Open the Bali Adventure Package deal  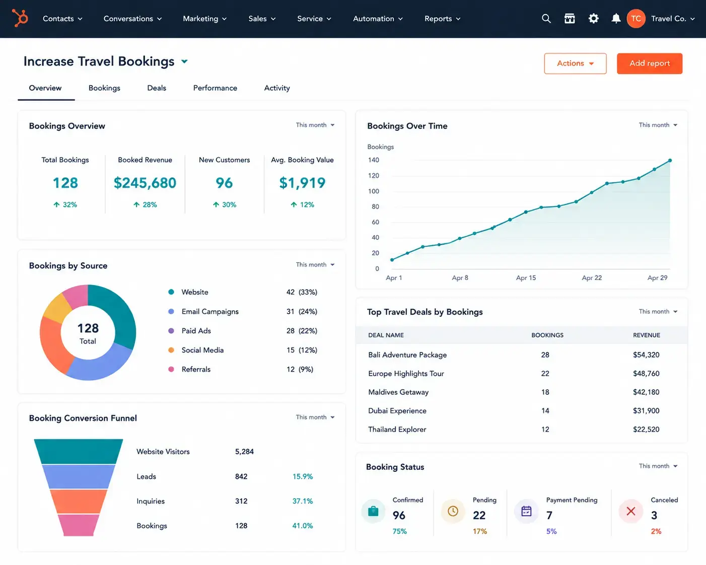407,355
